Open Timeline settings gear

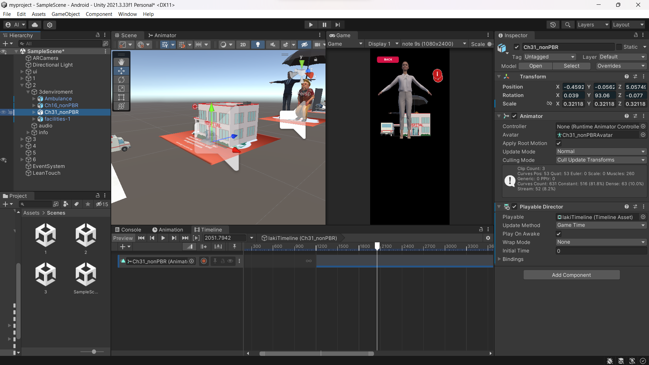pos(488,238)
